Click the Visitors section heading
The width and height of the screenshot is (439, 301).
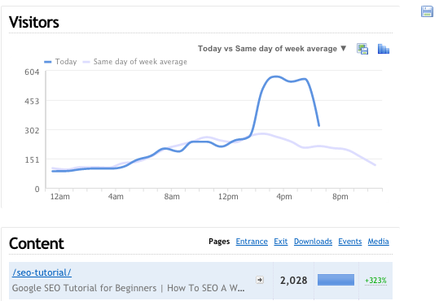coord(34,23)
